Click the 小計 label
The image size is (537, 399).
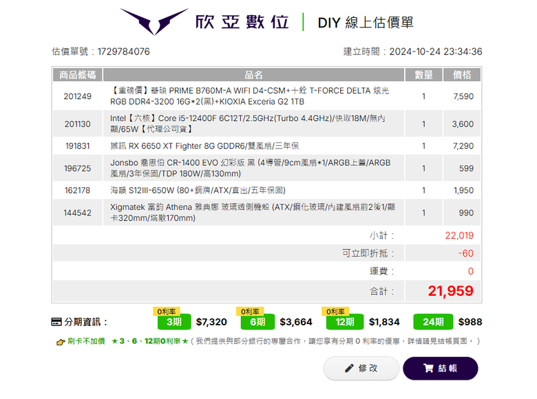pos(382,235)
